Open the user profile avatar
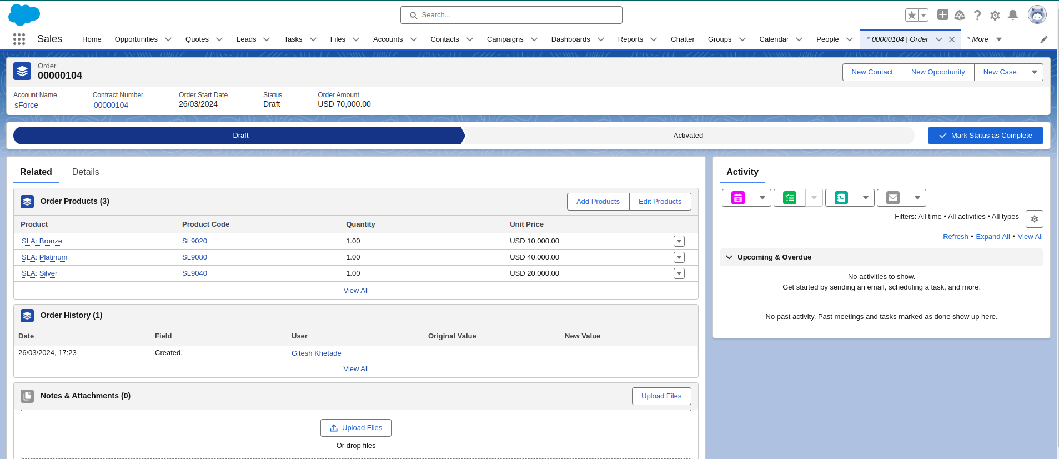The height and width of the screenshot is (459, 1059). (1037, 15)
